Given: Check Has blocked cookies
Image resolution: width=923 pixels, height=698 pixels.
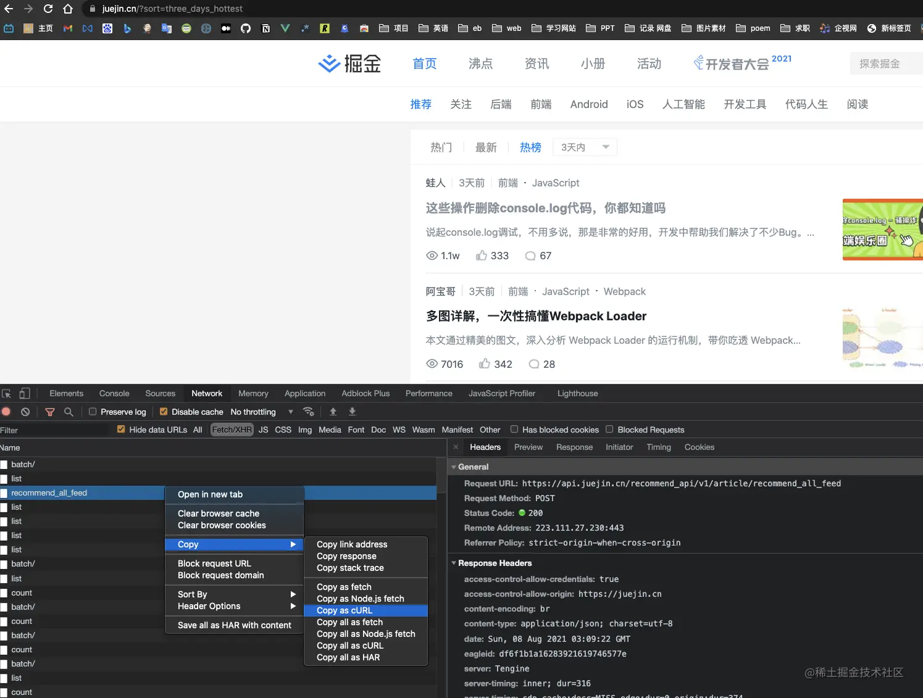Looking at the screenshot, I should [x=514, y=430].
